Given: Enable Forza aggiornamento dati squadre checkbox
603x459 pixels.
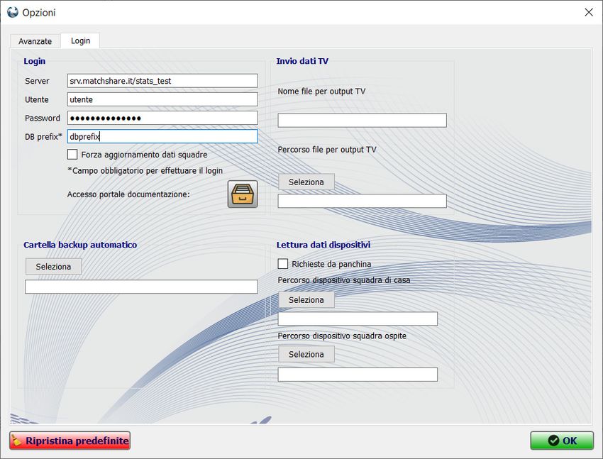Looking at the screenshot, I should pyautogui.click(x=72, y=154).
